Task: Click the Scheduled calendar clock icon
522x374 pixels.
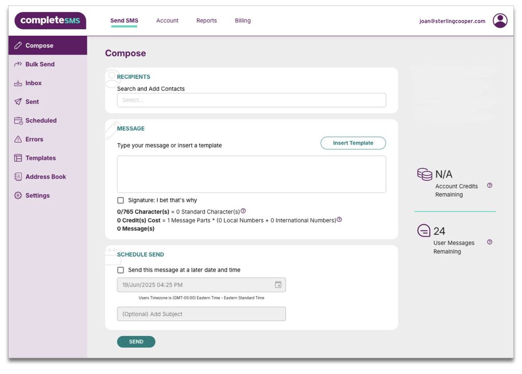Action: pos(18,120)
